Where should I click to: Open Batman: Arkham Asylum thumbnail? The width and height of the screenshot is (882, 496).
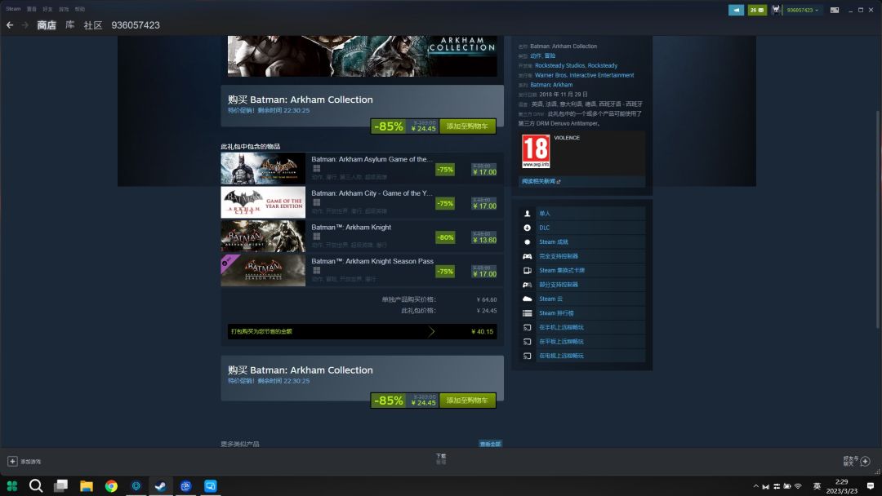click(x=263, y=169)
